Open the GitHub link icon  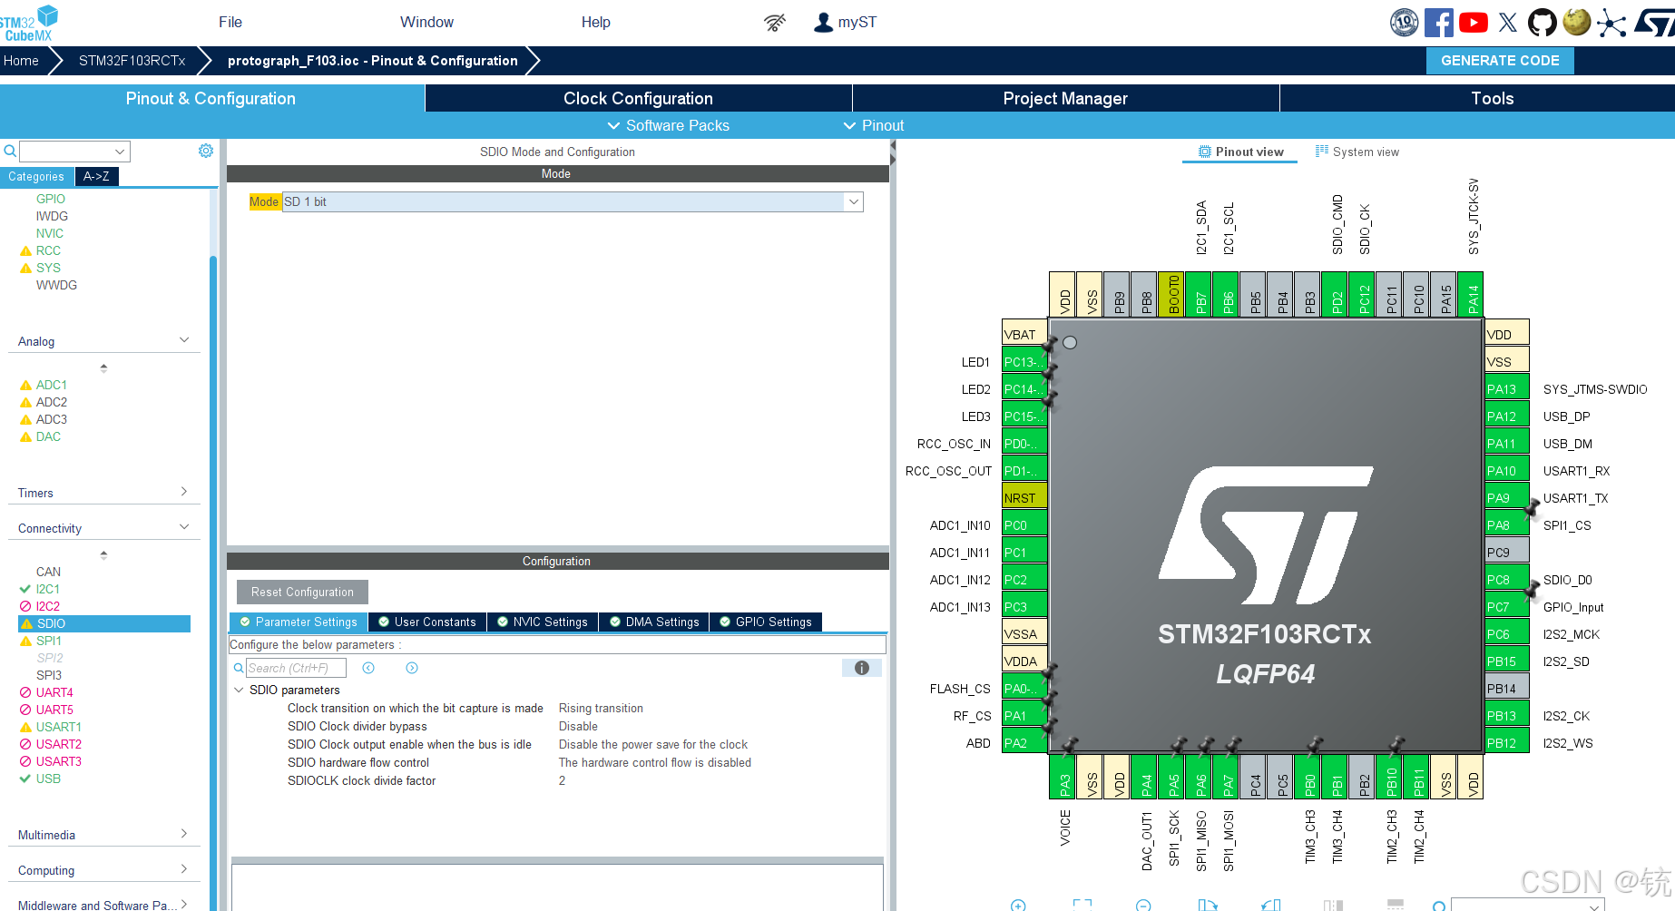click(1542, 23)
